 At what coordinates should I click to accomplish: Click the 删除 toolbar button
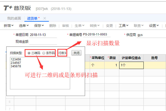tap(53, 26)
